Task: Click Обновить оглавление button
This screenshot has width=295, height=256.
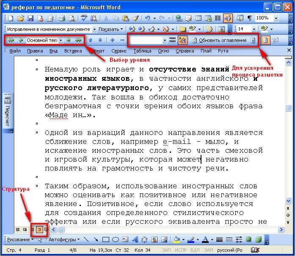Action: (x=219, y=40)
